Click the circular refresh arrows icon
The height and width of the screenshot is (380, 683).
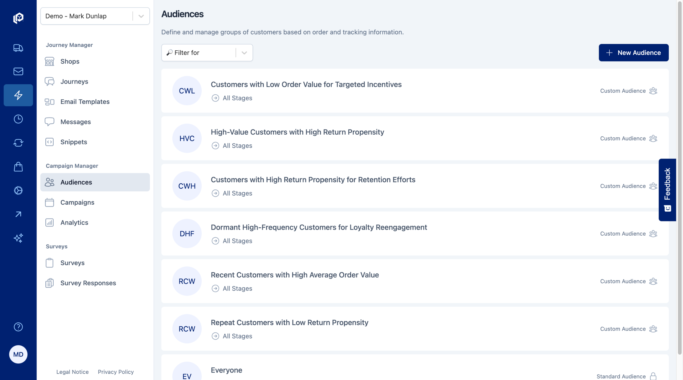[x=18, y=143]
